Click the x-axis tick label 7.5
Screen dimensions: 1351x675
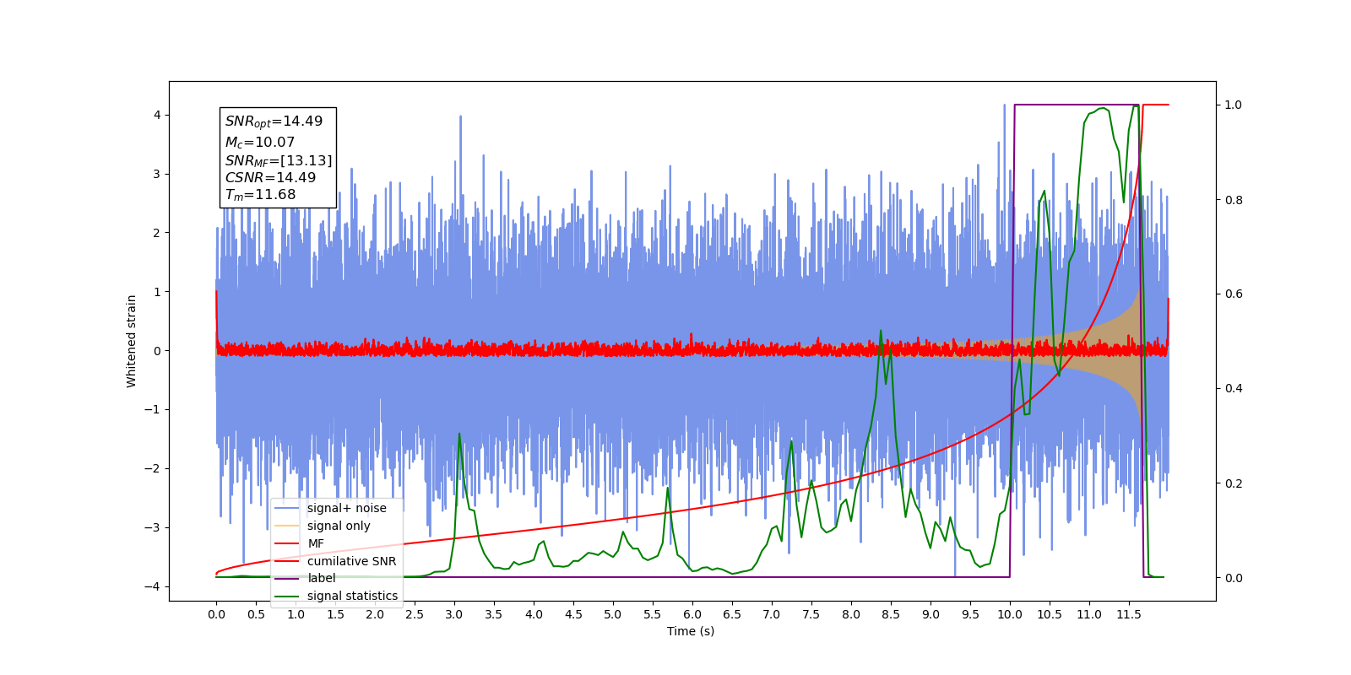tap(811, 614)
